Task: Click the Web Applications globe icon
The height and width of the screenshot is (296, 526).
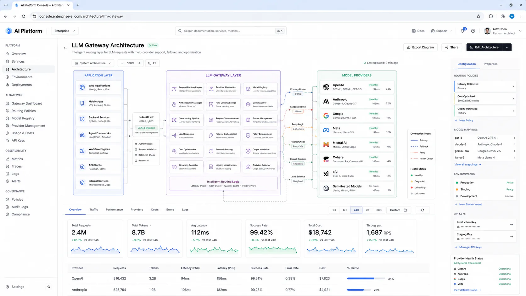Action: click(x=82, y=87)
